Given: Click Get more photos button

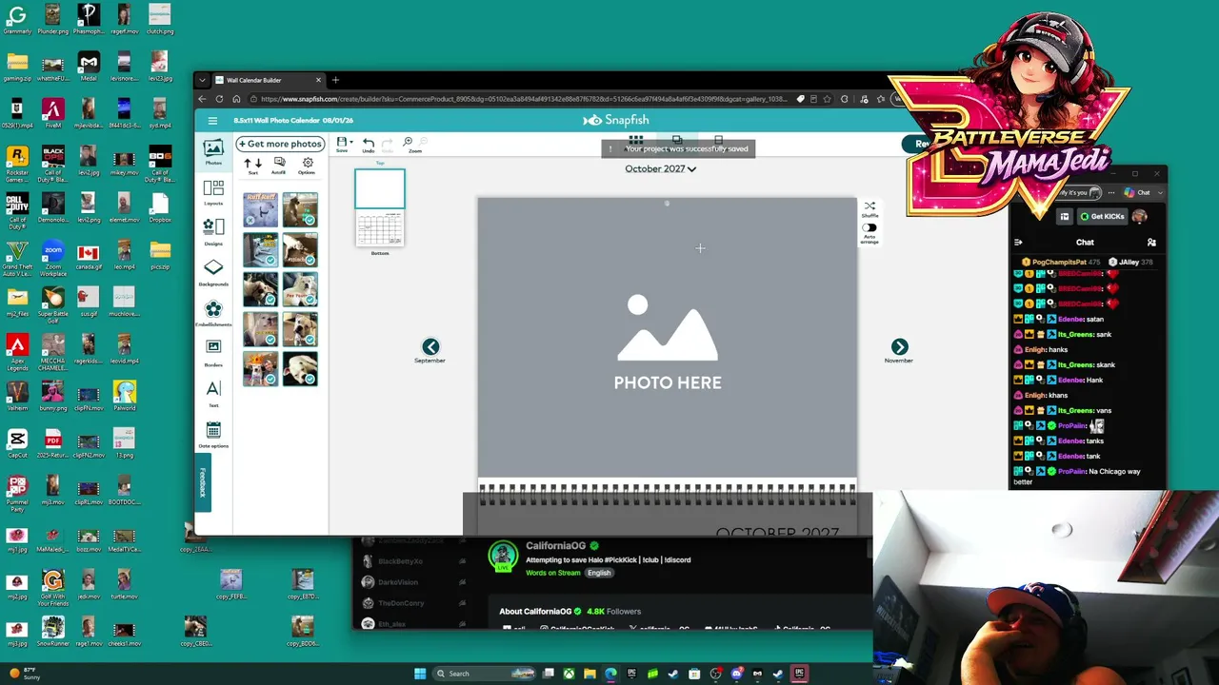Looking at the screenshot, I should coord(280,144).
